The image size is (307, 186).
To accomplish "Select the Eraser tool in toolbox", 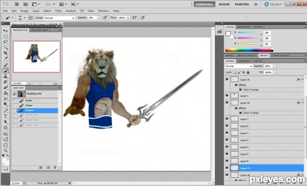I will (6, 88).
